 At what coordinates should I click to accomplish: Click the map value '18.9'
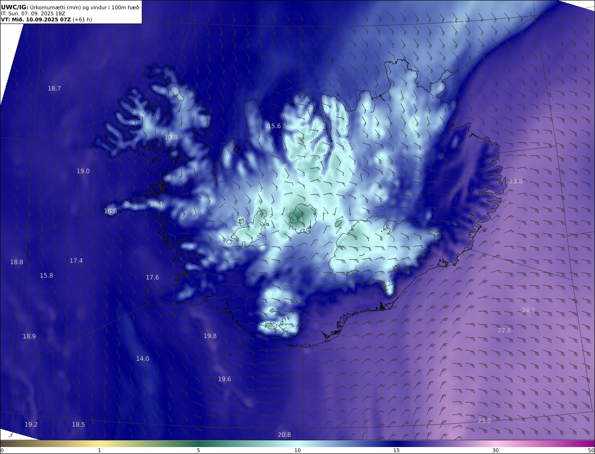pos(29,336)
